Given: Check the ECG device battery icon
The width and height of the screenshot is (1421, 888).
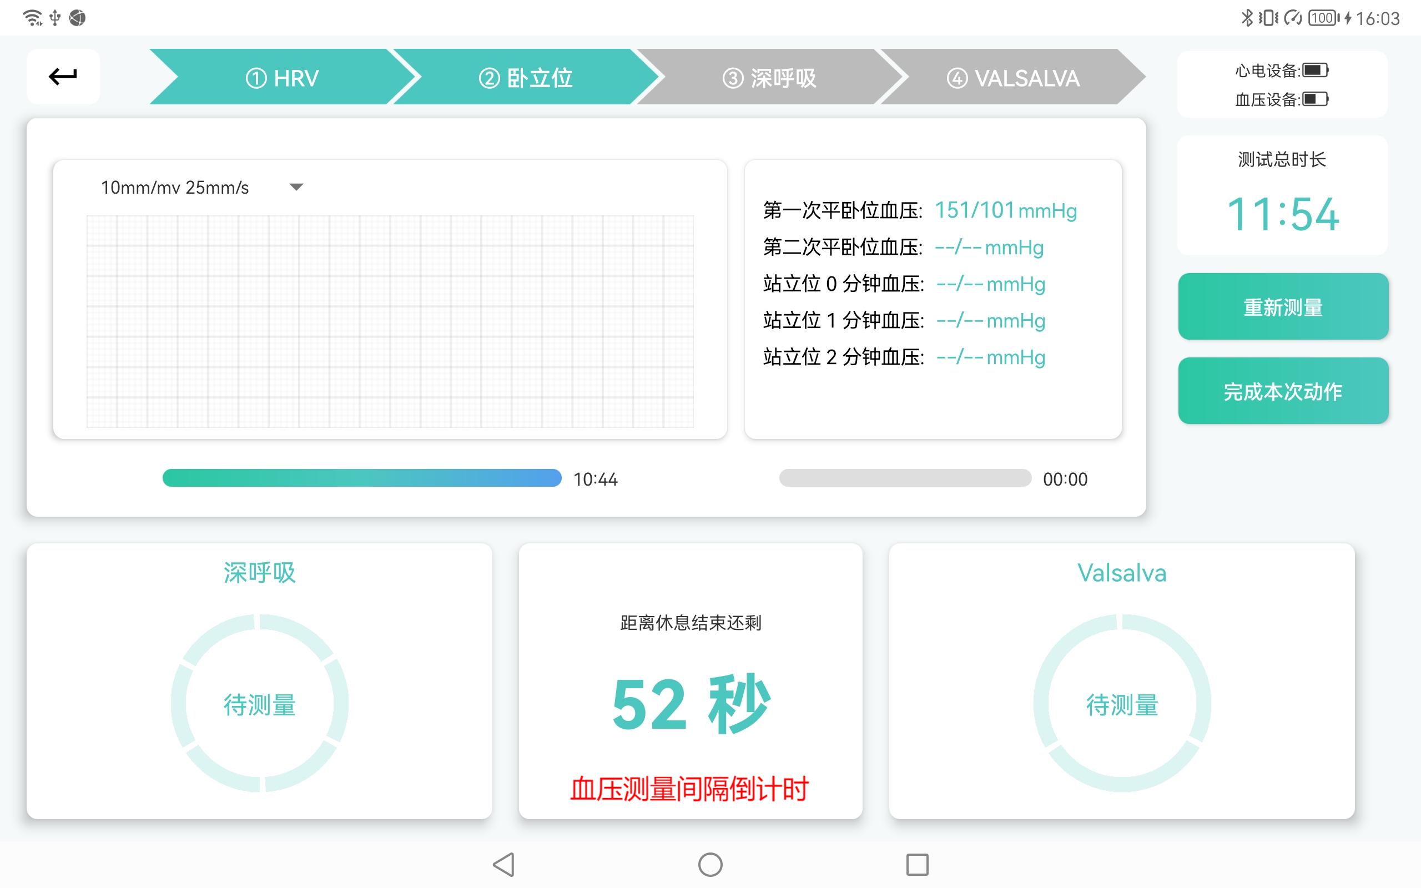Looking at the screenshot, I should pos(1316,70).
